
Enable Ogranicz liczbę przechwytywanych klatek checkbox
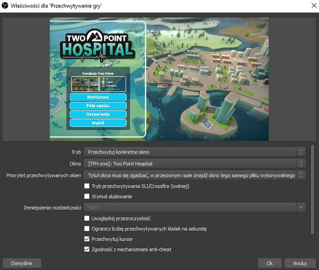click(x=86, y=228)
